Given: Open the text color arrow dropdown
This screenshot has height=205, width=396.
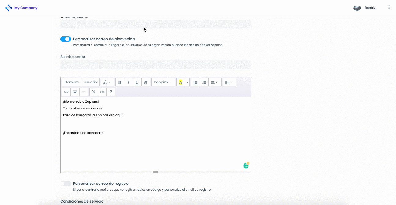Looking at the screenshot, I should tap(187, 82).
